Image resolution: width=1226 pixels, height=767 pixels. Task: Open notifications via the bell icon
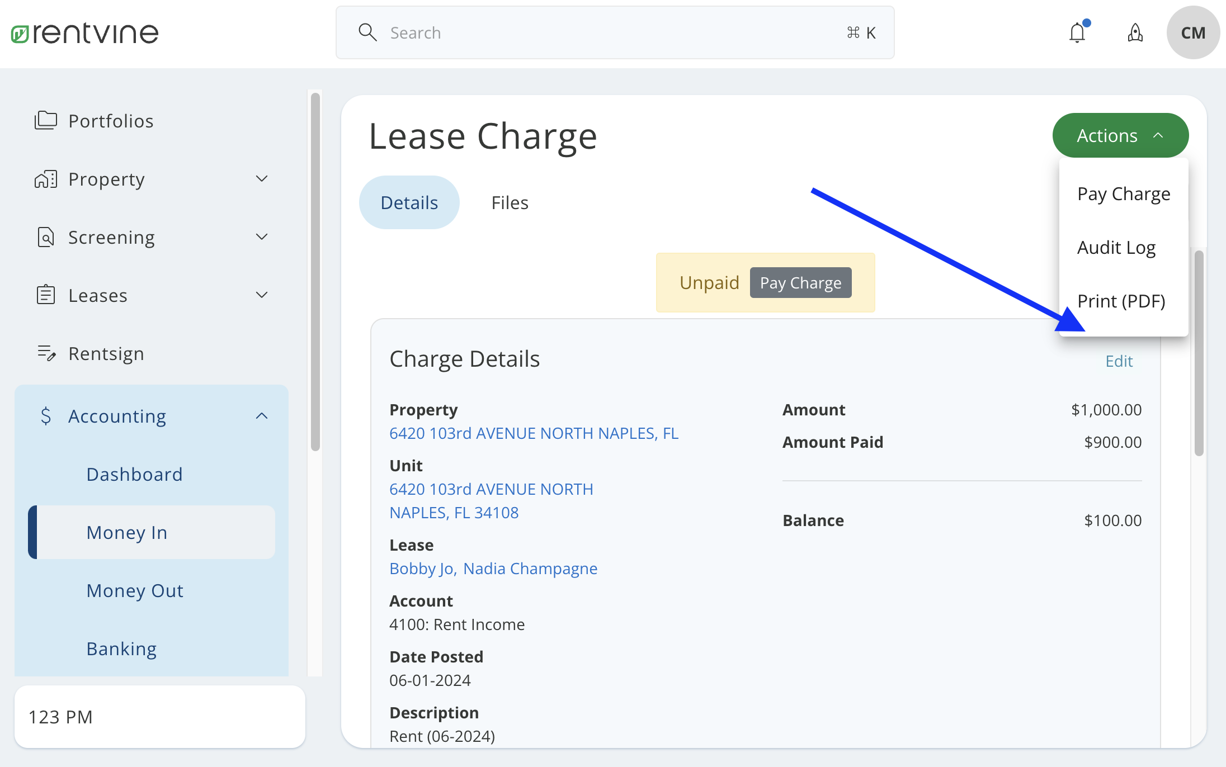(x=1077, y=32)
